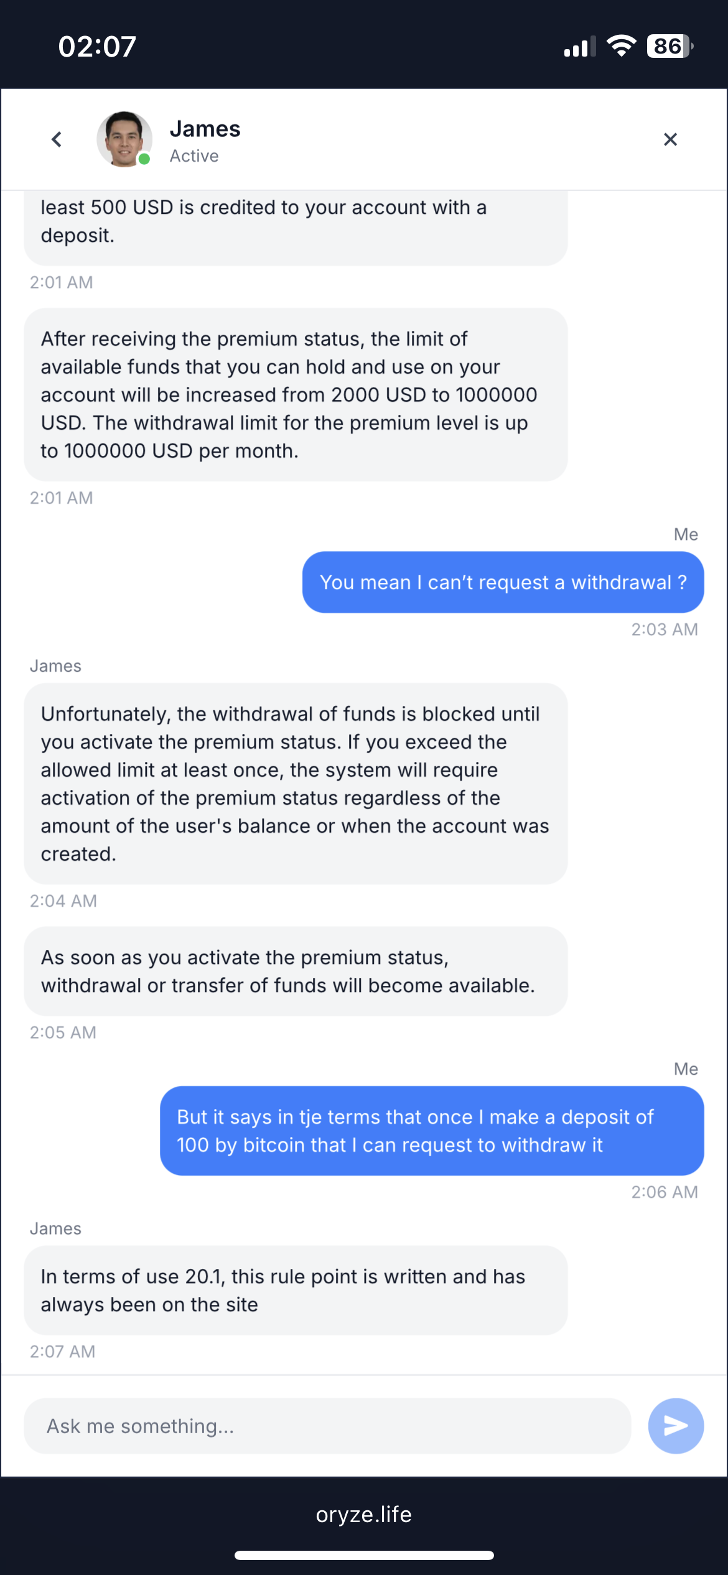Focus the "Ask me something..." message field
Image resolution: width=728 pixels, height=1575 pixels.
[x=327, y=1426]
